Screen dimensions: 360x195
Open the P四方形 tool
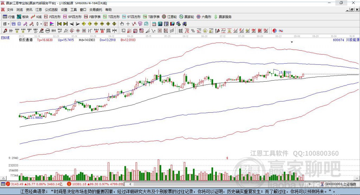coord(52,17)
